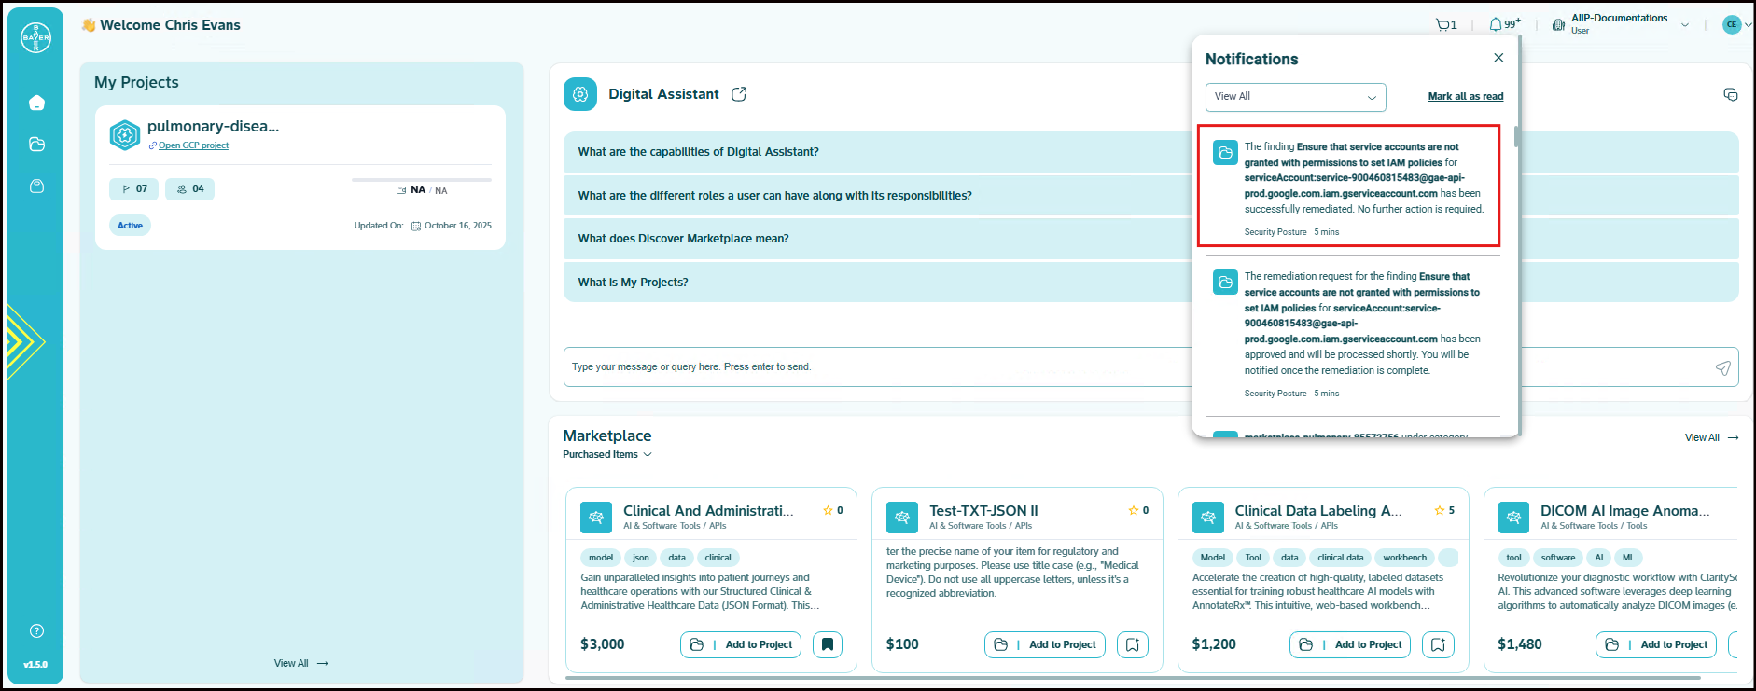
Task: Select 'What does Discover Marketplace mean?' suggestion
Action: click(683, 239)
